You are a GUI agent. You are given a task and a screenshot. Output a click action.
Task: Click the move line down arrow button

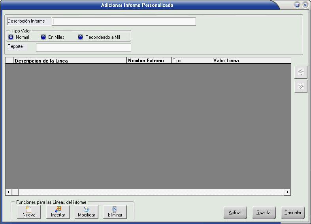click(301, 86)
